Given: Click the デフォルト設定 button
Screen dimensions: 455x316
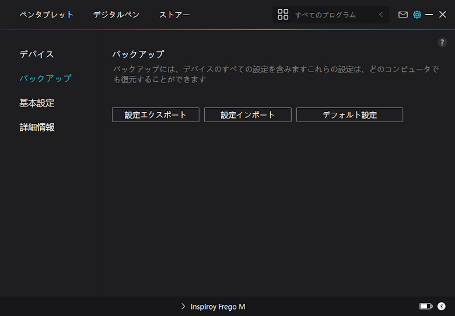Looking at the screenshot, I should [x=349, y=115].
